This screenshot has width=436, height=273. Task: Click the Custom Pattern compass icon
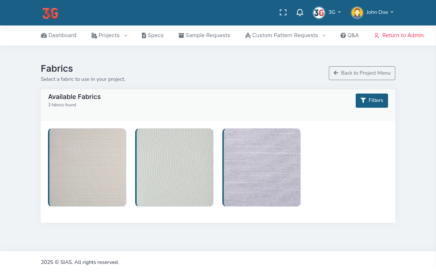[x=248, y=36]
